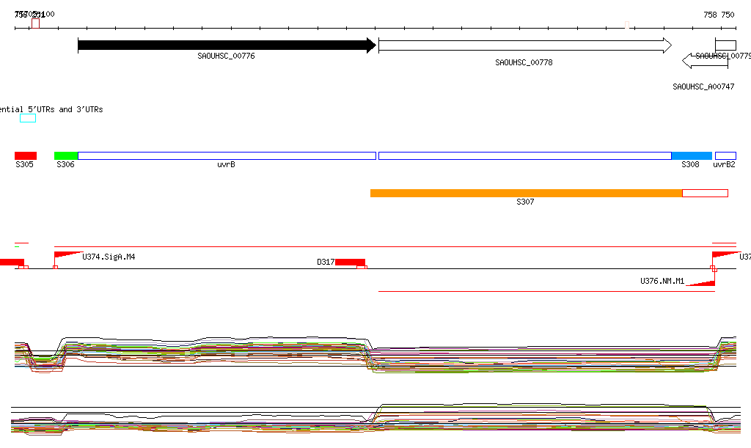Select the white red-outlined box ending S307
The height and width of the screenshot is (448, 751).
[x=705, y=193]
